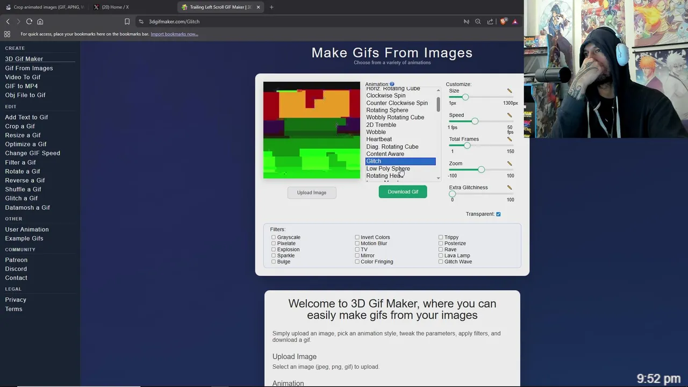Open Gif From Images in sidebar
Image resolution: width=688 pixels, height=387 pixels.
click(x=29, y=68)
